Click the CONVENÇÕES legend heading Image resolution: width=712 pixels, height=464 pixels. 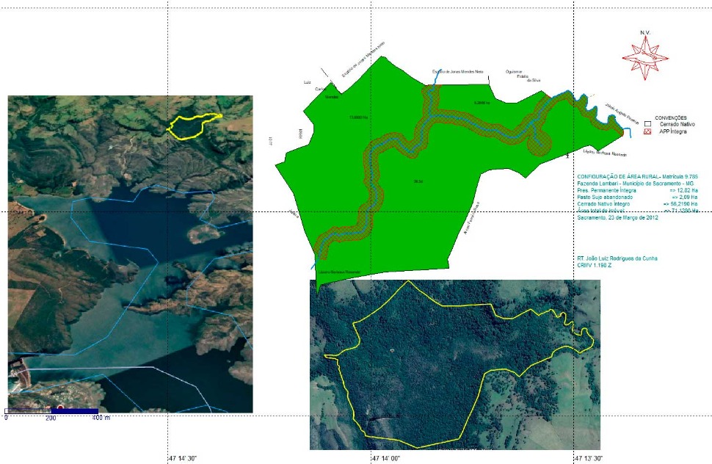tap(669, 117)
